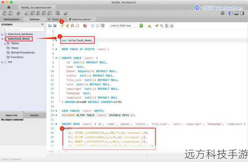Expand sys schema arrow
The height and width of the screenshot is (162, 248).
(2, 62)
